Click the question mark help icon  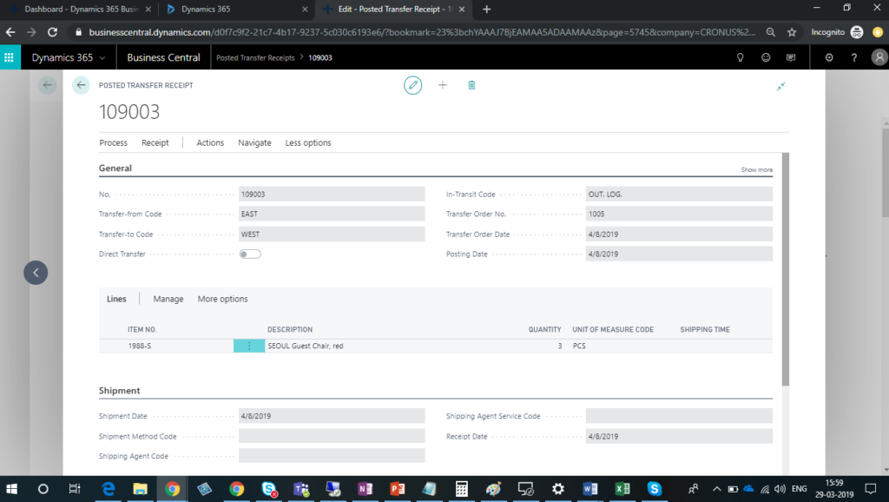pyautogui.click(x=854, y=58)
